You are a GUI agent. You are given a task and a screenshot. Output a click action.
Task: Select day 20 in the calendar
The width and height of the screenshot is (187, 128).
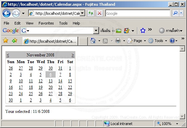(x=51, y=87)
